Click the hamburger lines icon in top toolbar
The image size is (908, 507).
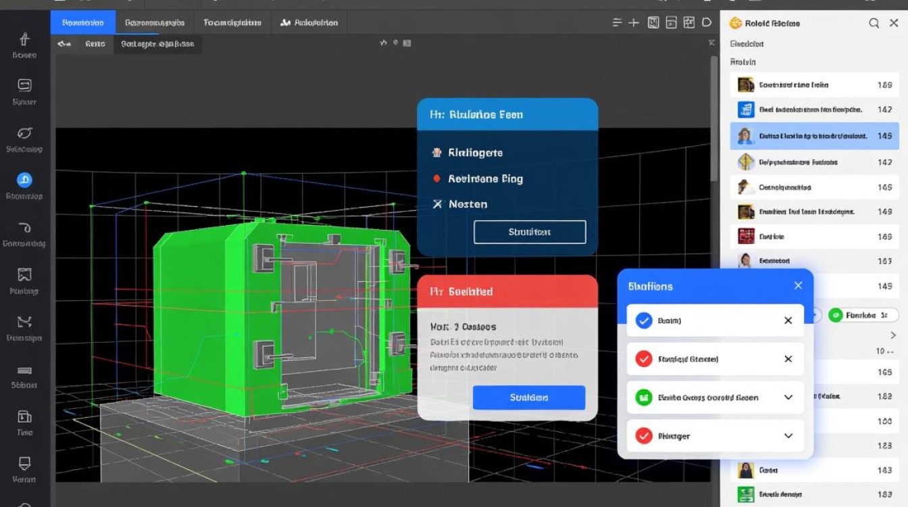617,22
